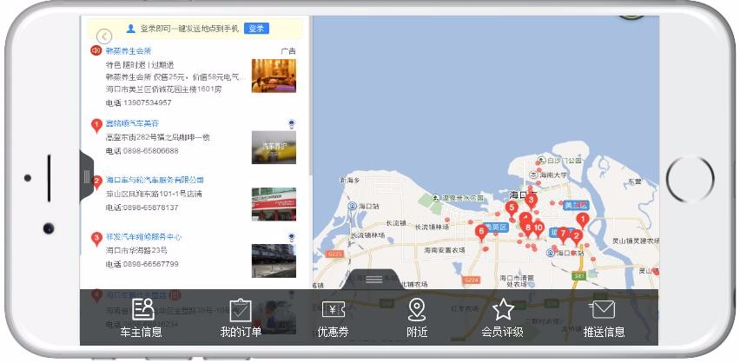Click the 广告 ad label
This screenshot has height=363, width=740.
288,51
